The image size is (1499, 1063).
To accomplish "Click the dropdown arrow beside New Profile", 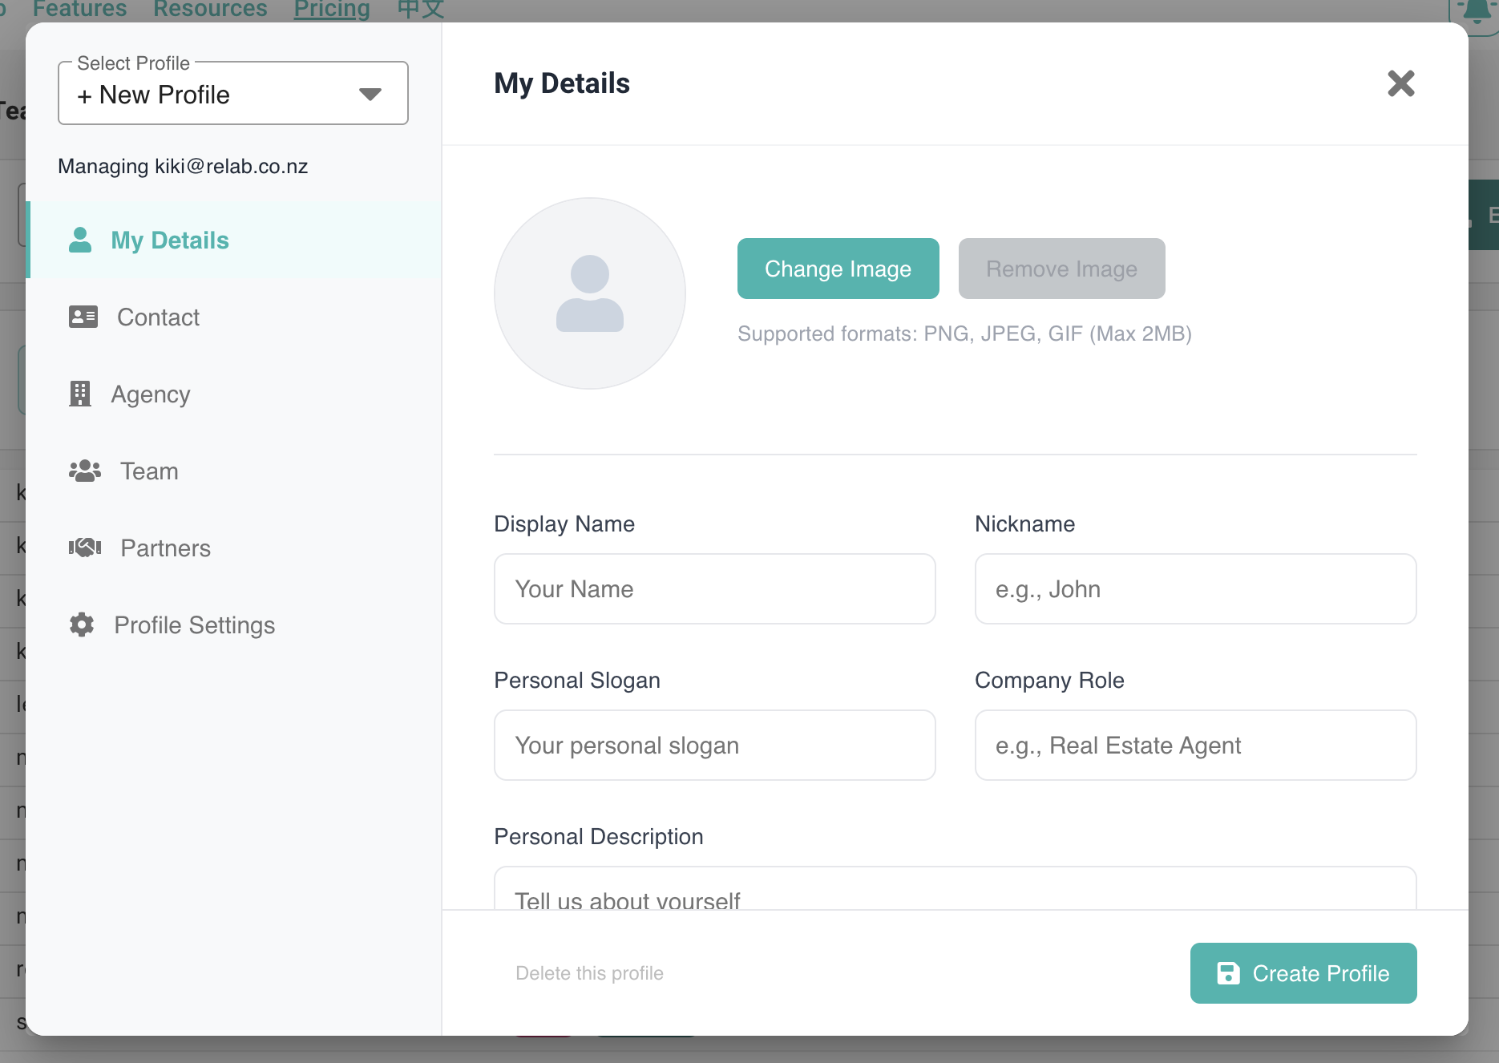I will tap(370, 95).
